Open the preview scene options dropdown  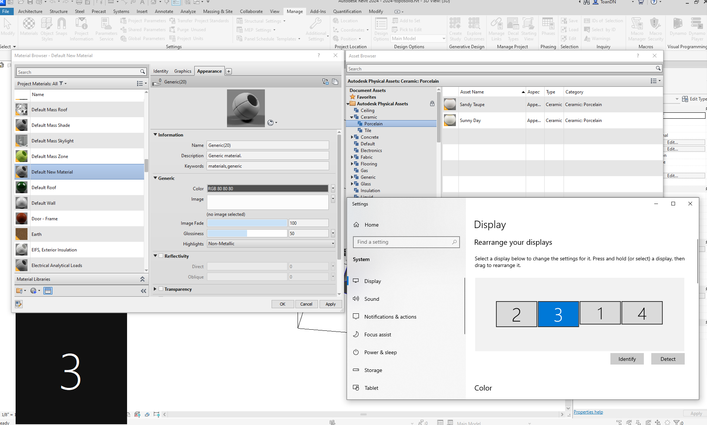272,123
